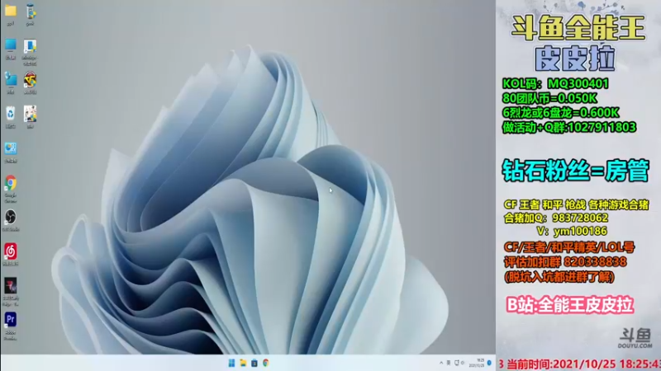Image resolution: width=661 pixels, height=371 pixels.
Task: Open Microsoft Store from the taskbar
Action: coord(254,363)
